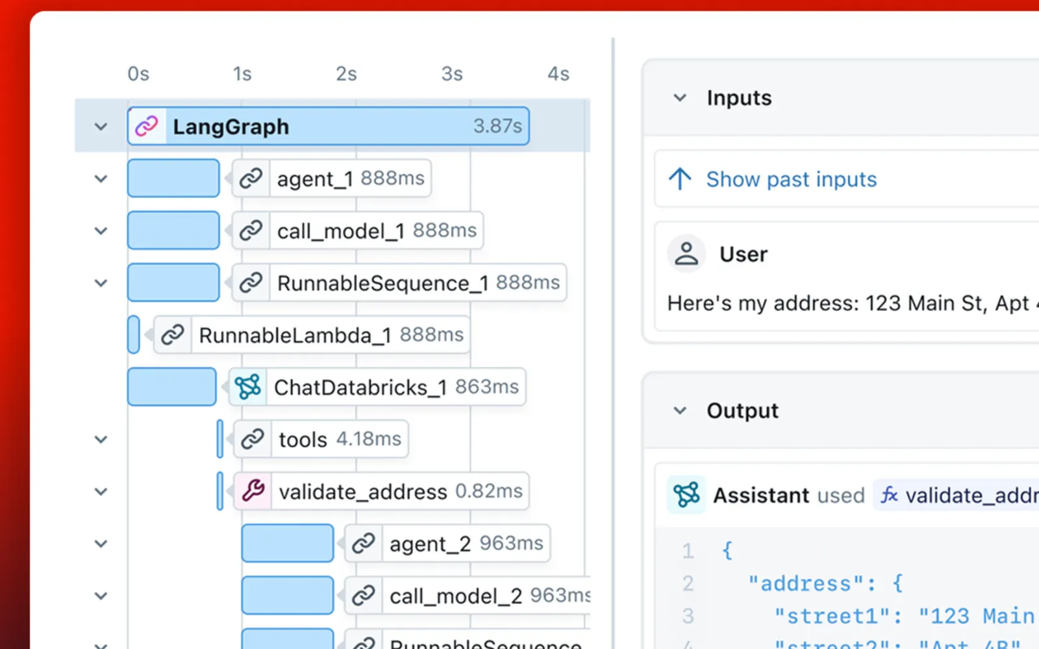Collapse the LangGraph root span
1039x649 pixels.
coord(101,127)
